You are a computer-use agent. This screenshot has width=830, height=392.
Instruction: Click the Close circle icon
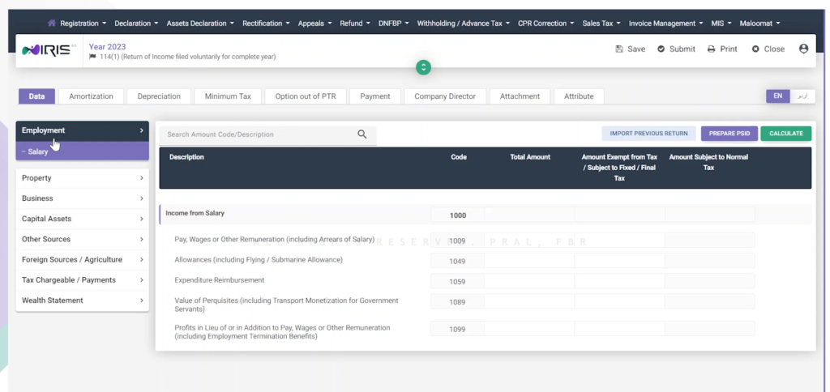coord(755,49)
